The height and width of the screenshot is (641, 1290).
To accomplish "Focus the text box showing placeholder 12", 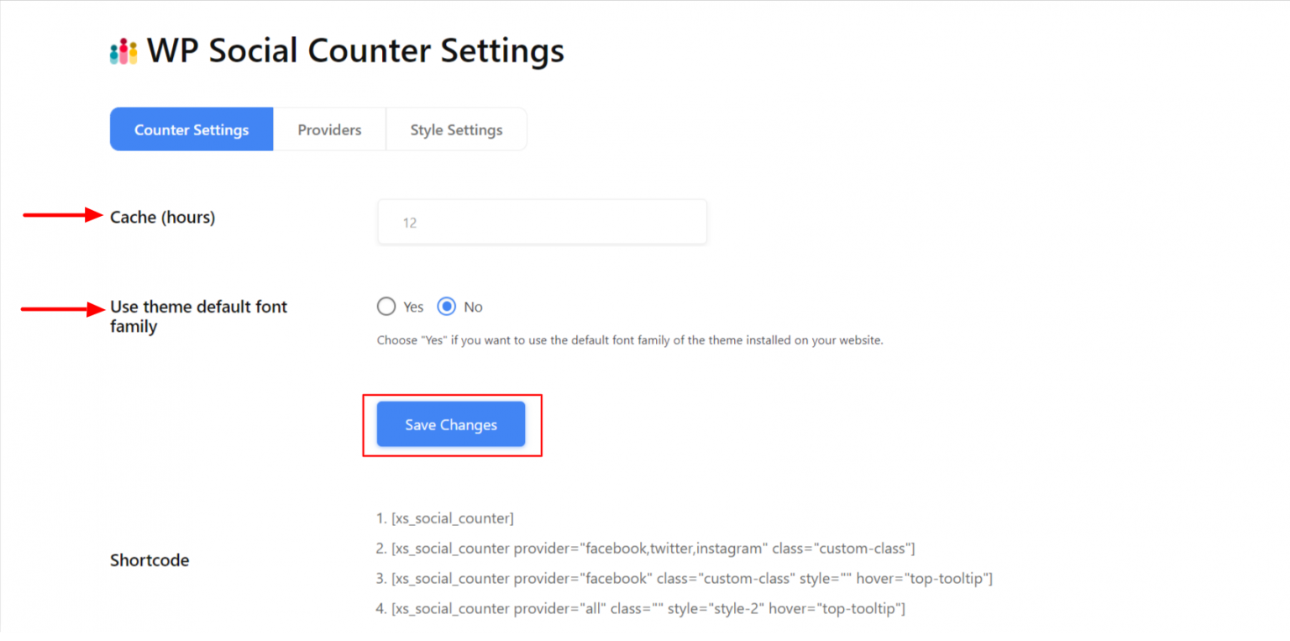I will pyautogui.click(x=542, y=221).
